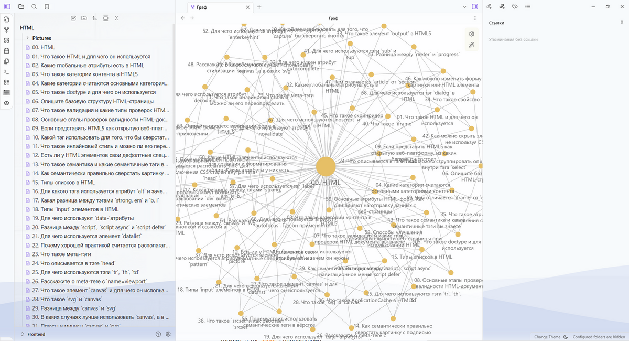Expand the Pictures folder
This screenshot has height=341, width=629.
[27, 38]
